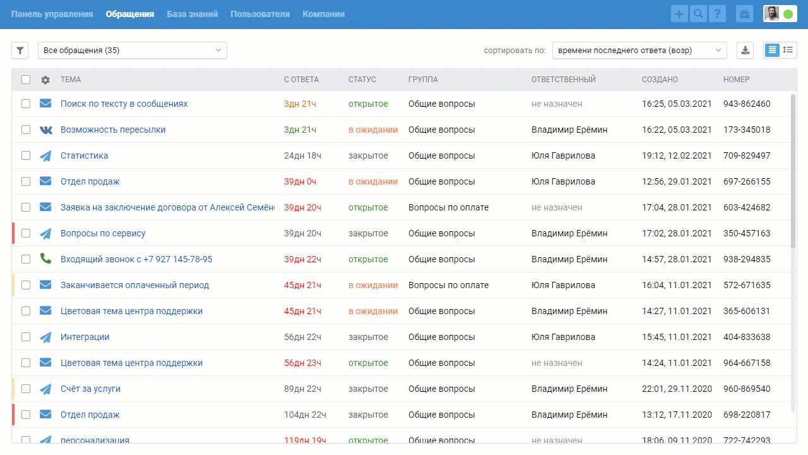Go to 'База знаний' tab
The height and width of the screenshot is (455, 808).
(x=192, y=14)
